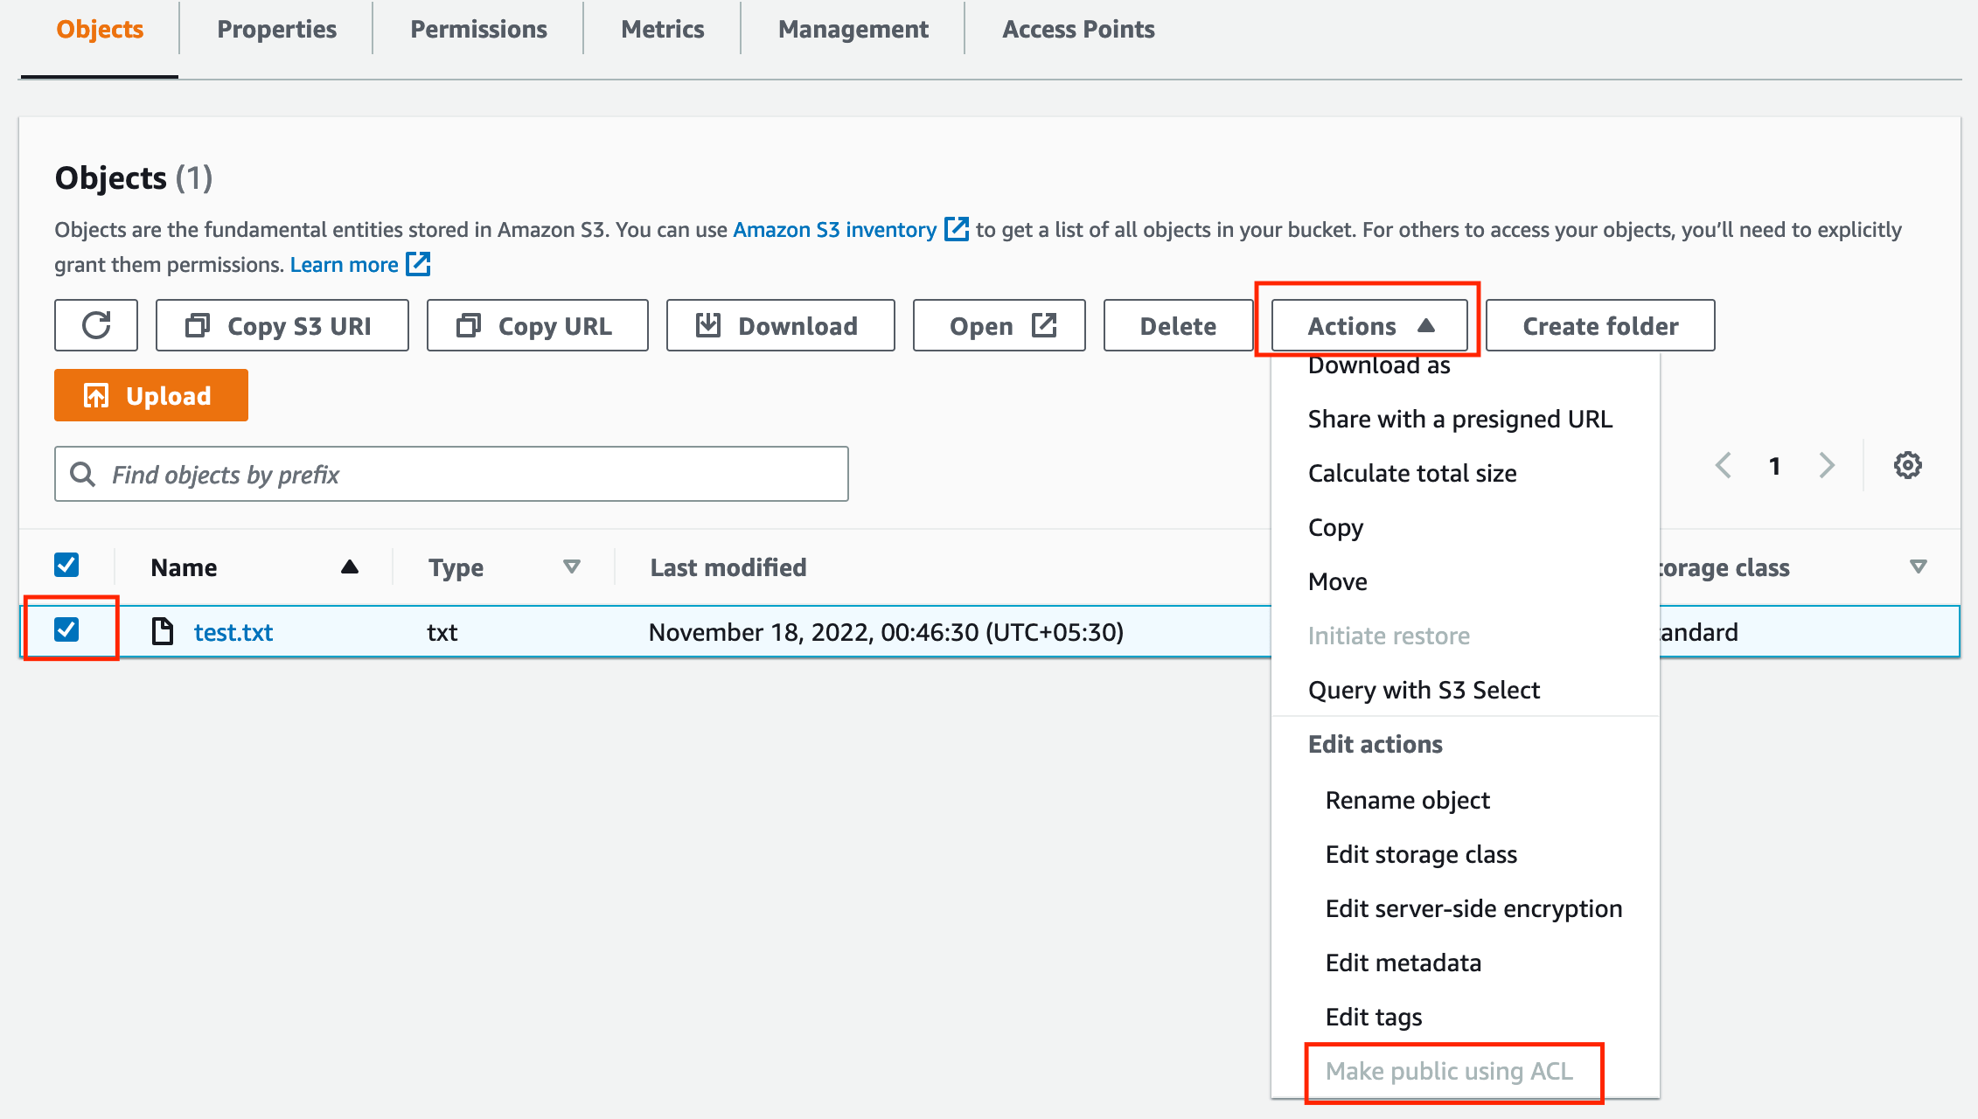
Task: Click the txt type cell
Action: click(442, 632)
